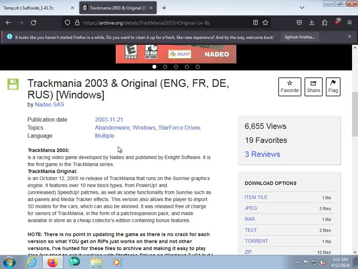Launch Internet Explorer from the taskbar
Image resolution: width=358 pixels, height=269 pixels.
pyautogui.click(x=31, y=262)
